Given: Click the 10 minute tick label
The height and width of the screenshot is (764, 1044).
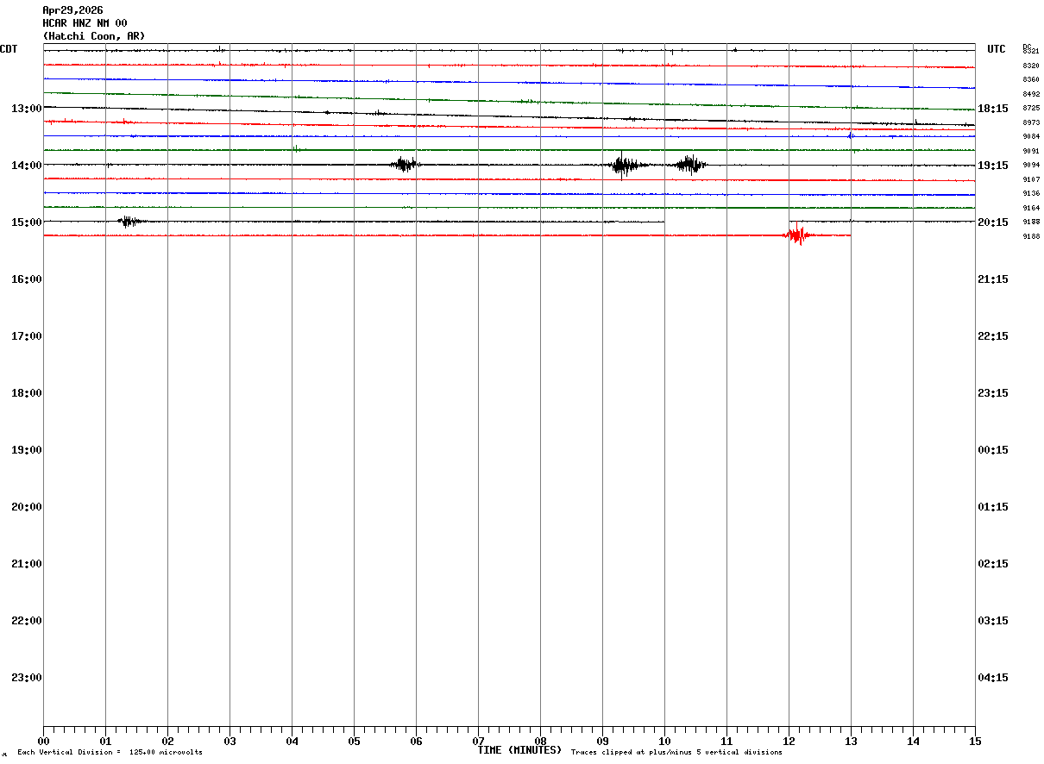Looking at the screenshot, I should (x=664, y=741).
